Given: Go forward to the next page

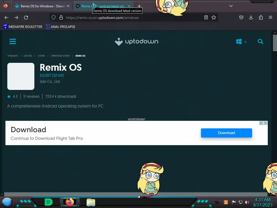Looking at the screenshot, I should click(x=16, y=18).
